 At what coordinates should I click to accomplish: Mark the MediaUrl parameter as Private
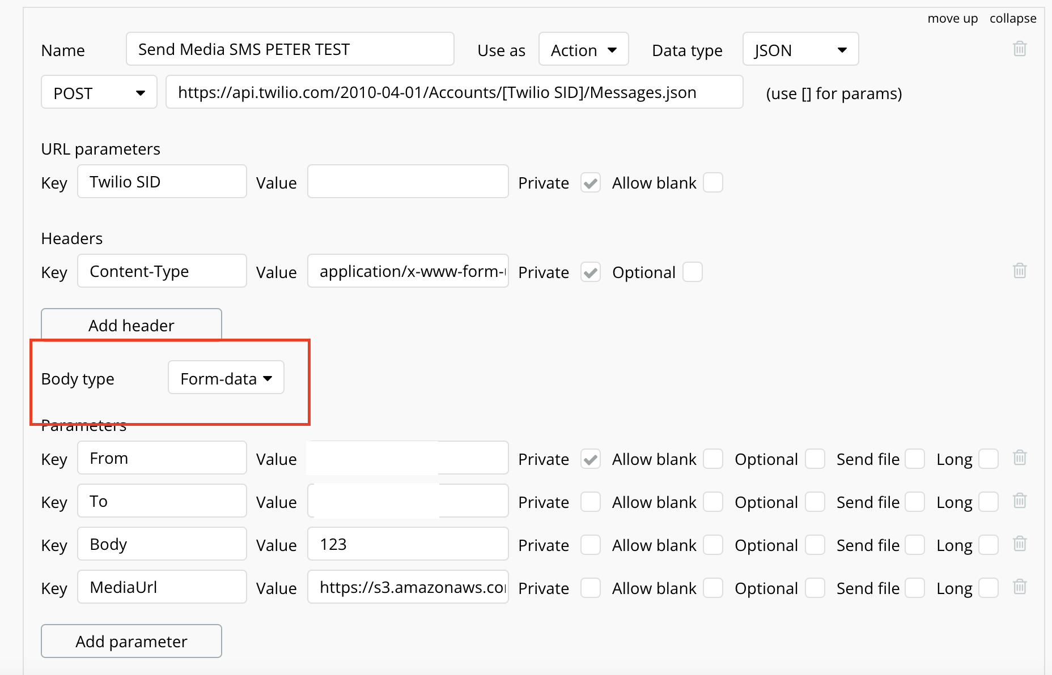click(591, 588)
